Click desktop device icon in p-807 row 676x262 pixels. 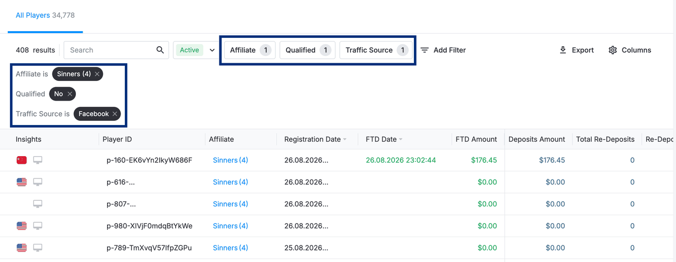(37, 204)
